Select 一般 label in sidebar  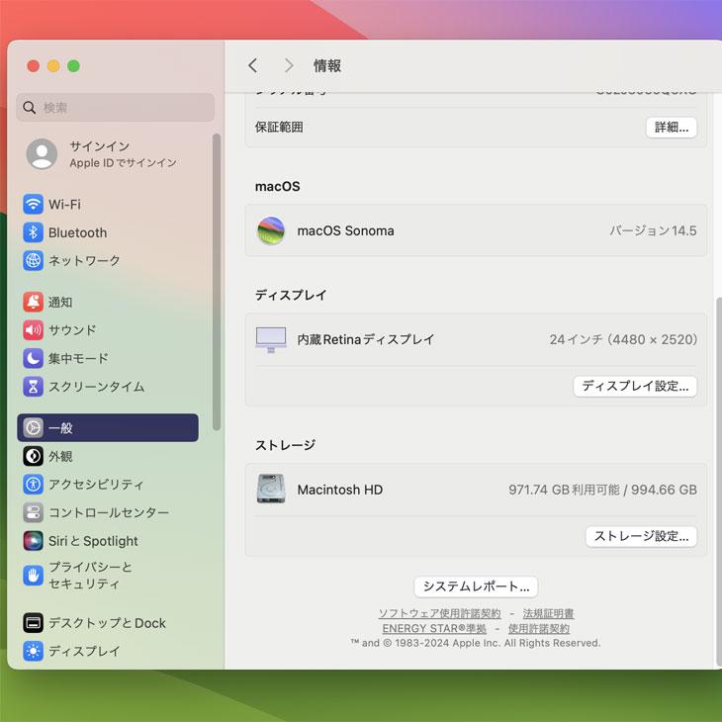point(60,428)
